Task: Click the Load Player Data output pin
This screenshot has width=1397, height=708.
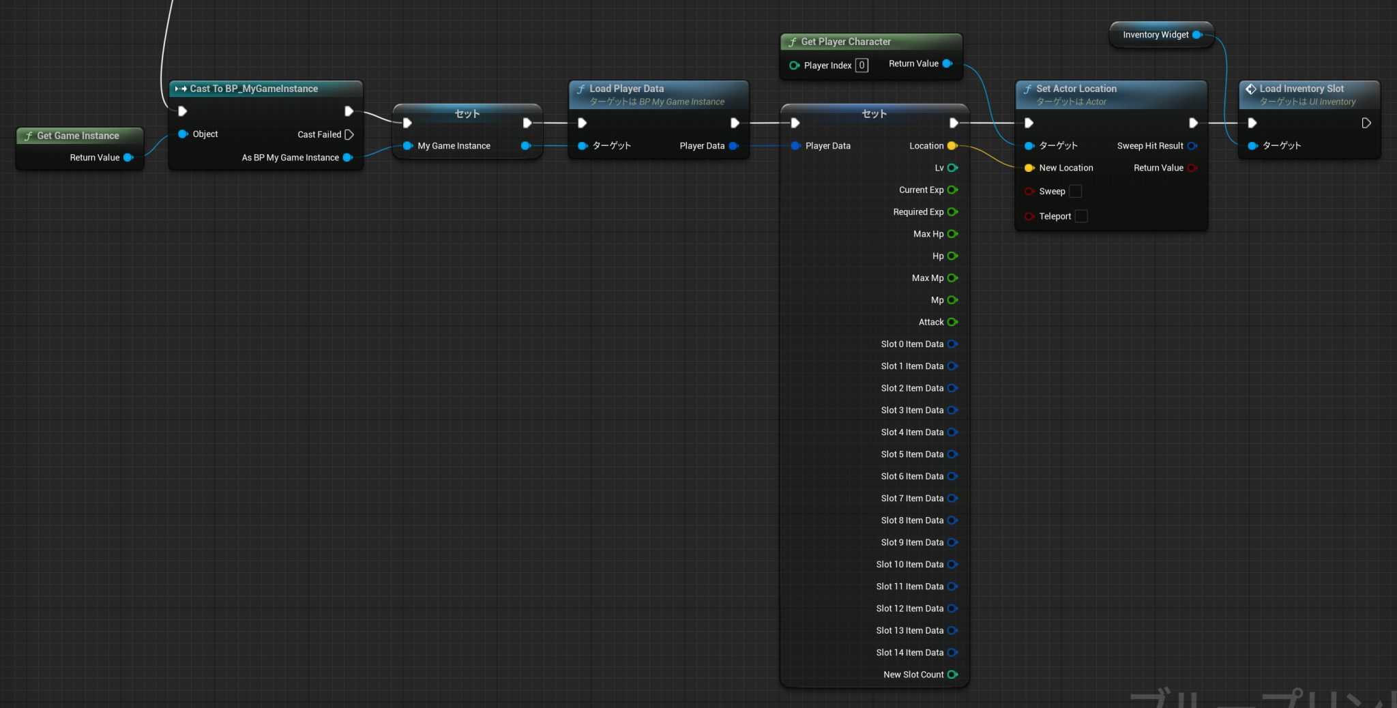Action: click(733, 146)
